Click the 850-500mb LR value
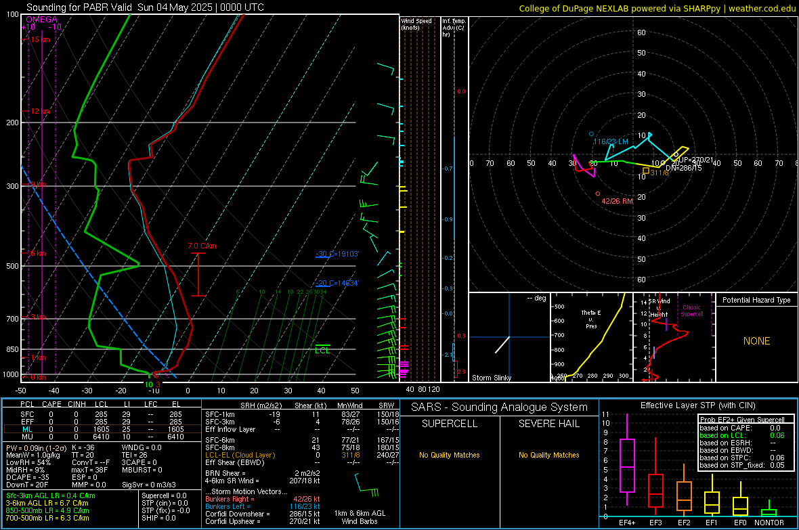Screen dimensions: 799x530 pyautogui.click(x=47, y=510)
